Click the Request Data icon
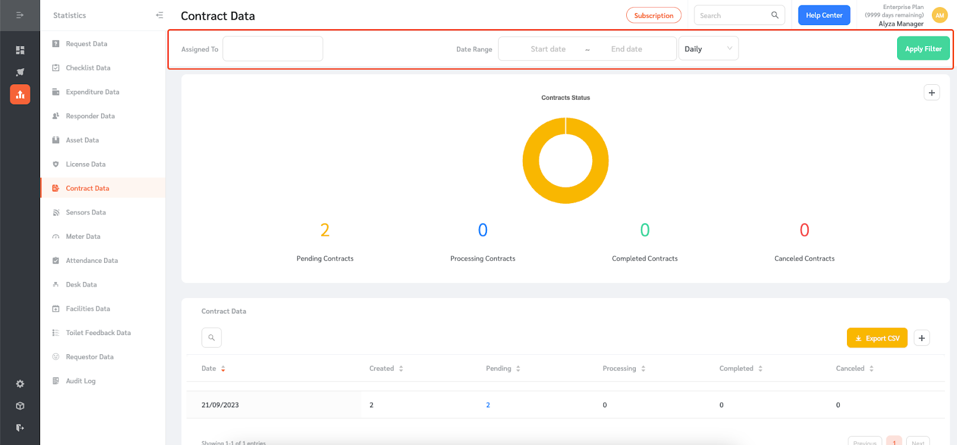Image resolution: width=957 pixels, height=445 pixels. [x=56, y=44]
